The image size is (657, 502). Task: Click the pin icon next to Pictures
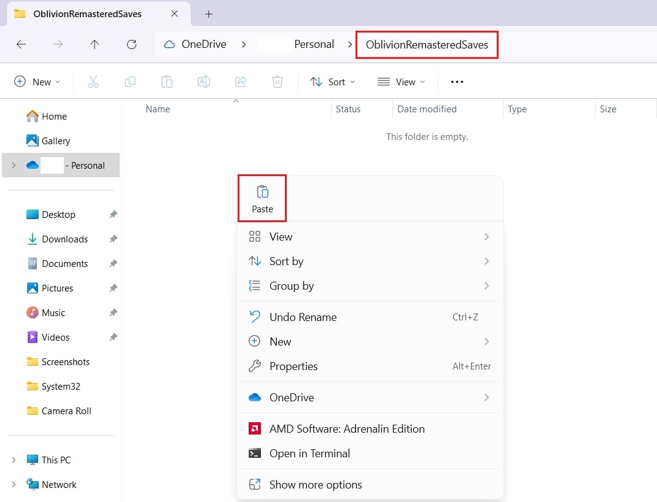point(113,288)
